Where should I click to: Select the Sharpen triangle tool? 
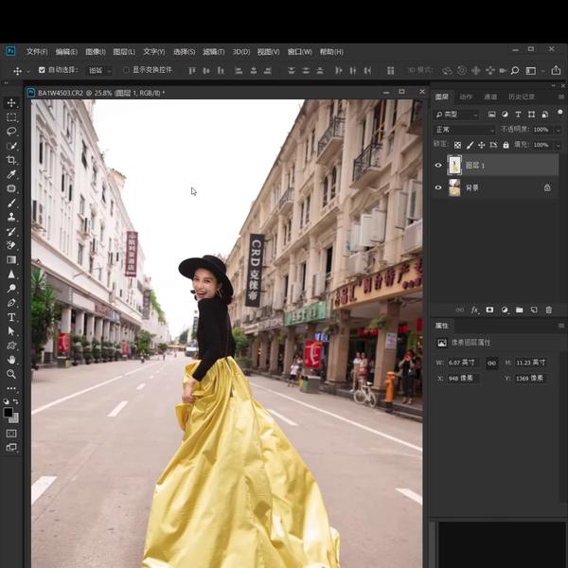point(11,275)
